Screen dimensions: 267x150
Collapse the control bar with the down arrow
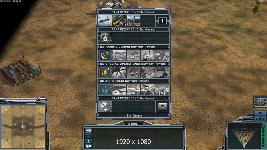[260, 113]
